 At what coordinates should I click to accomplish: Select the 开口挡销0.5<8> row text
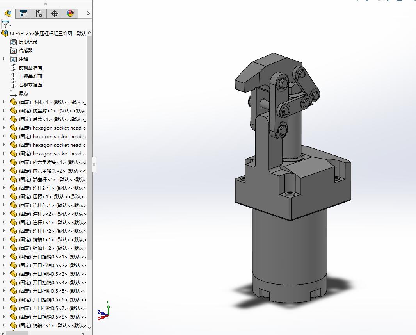tap(52, 317)
